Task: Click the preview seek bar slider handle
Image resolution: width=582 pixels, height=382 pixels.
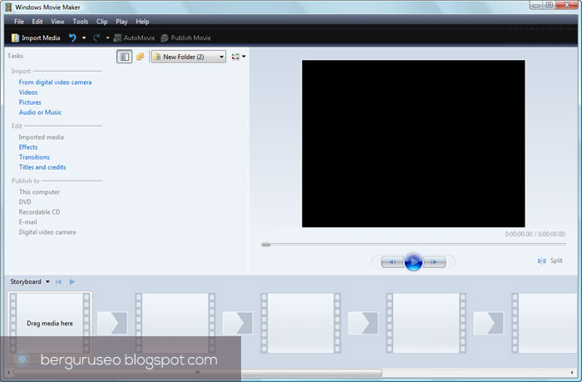Action: (x=266, y=245)
